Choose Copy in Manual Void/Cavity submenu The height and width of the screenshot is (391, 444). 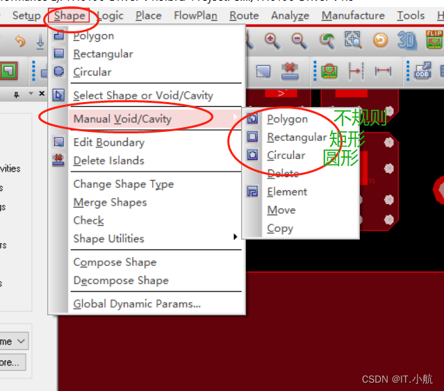(302, 228)
